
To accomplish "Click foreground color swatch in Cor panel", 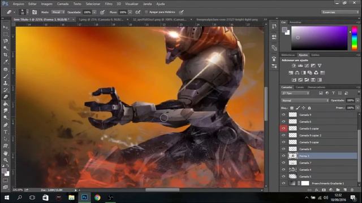I will coord(285,30).
